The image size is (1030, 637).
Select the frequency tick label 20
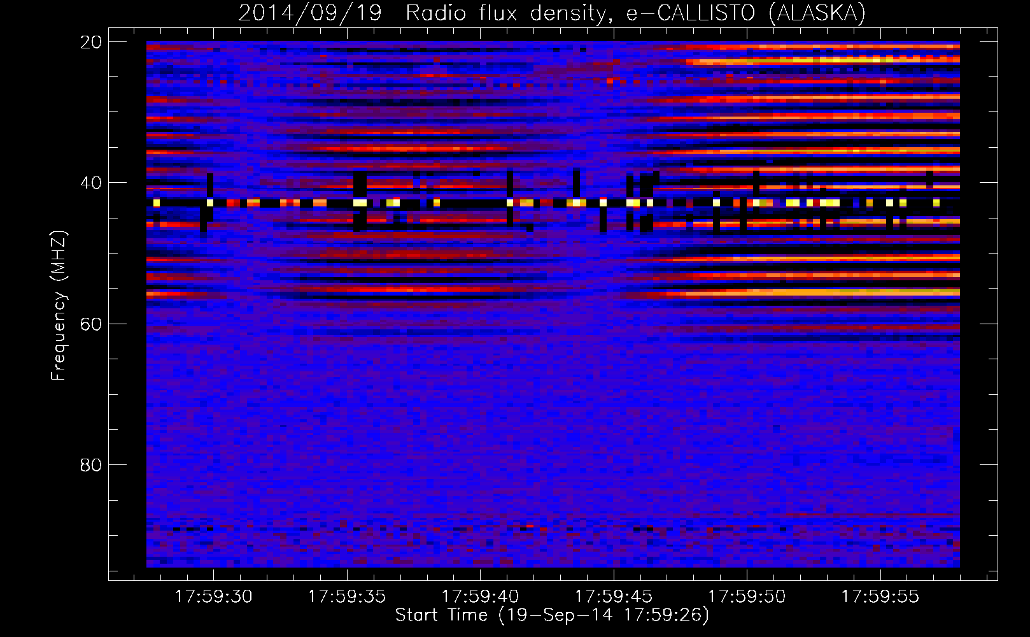tap(91, 42)
